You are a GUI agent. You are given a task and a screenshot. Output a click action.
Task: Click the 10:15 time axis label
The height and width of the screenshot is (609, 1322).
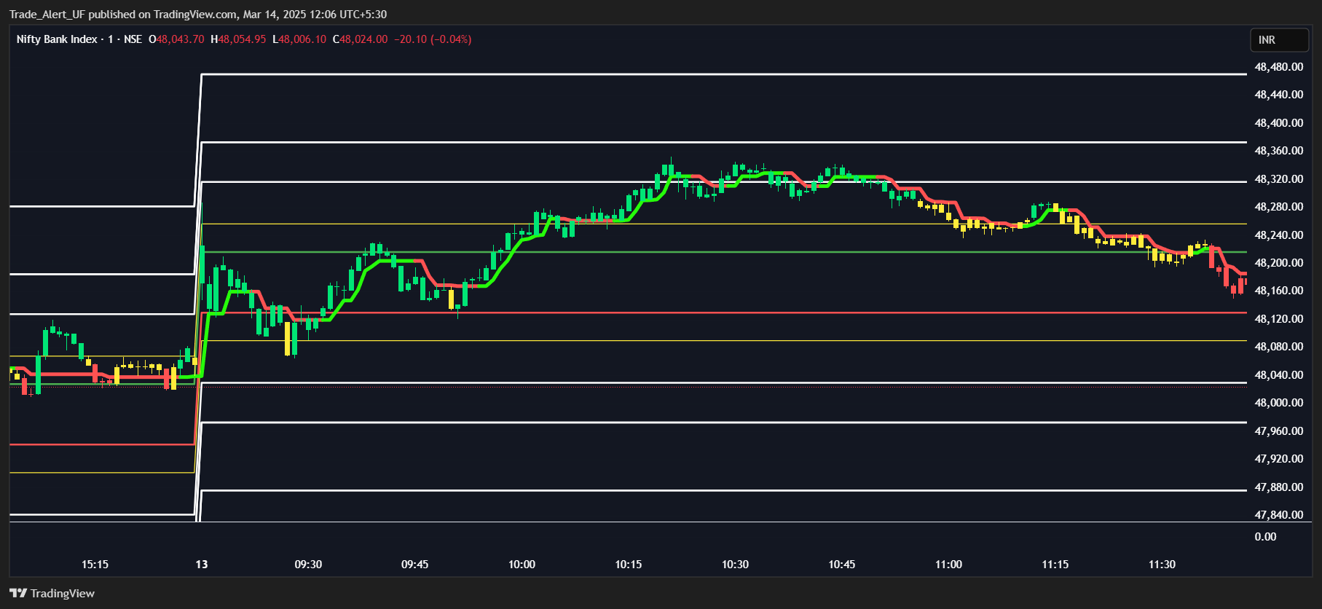click(629, 565)
